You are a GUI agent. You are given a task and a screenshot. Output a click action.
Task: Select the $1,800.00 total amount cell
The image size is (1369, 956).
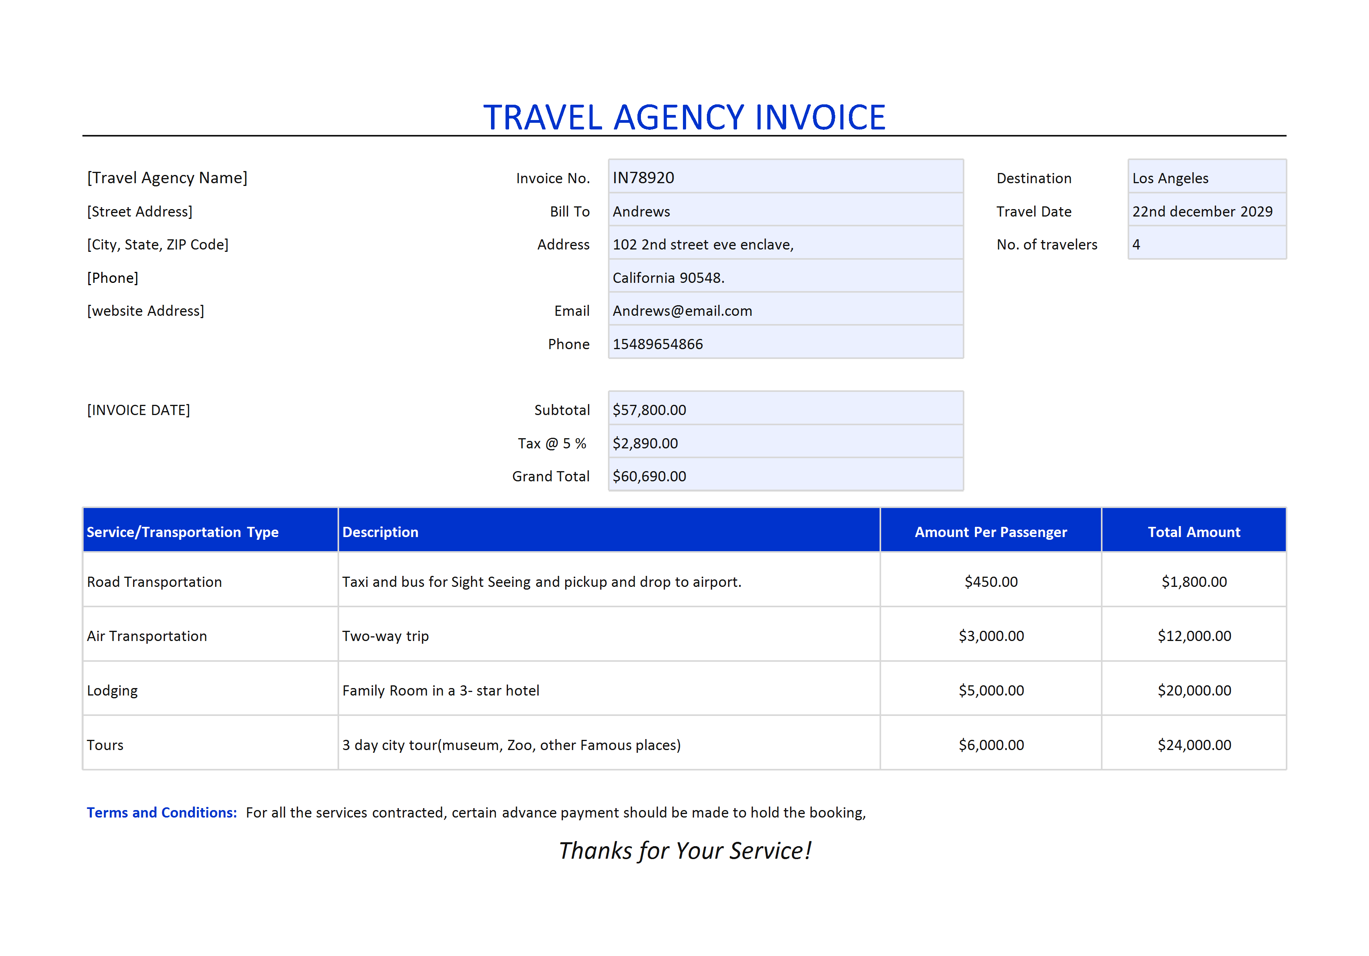(x=1194, y=580)
